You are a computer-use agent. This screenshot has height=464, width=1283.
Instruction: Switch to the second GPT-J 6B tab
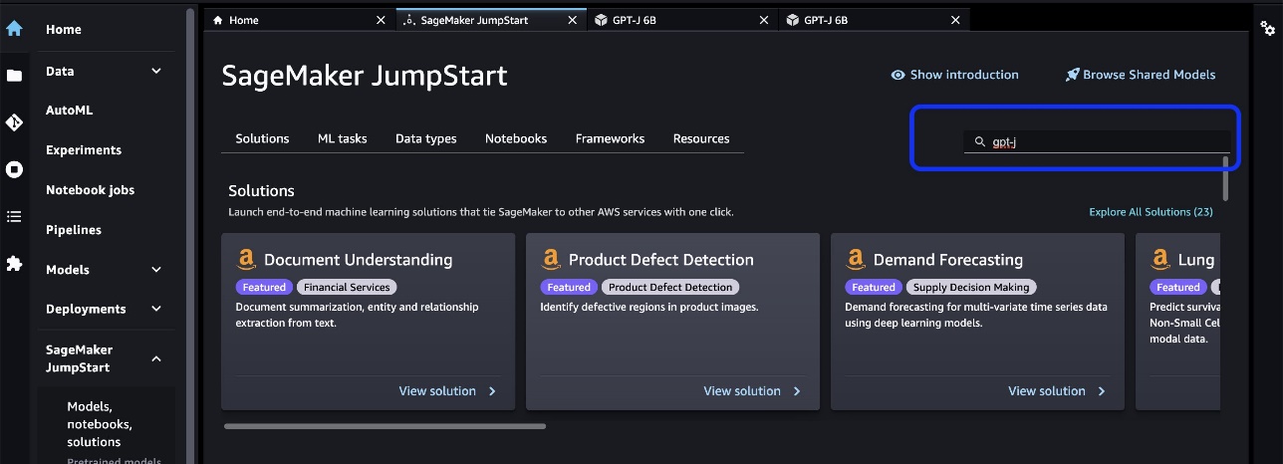tap(873, 20)
